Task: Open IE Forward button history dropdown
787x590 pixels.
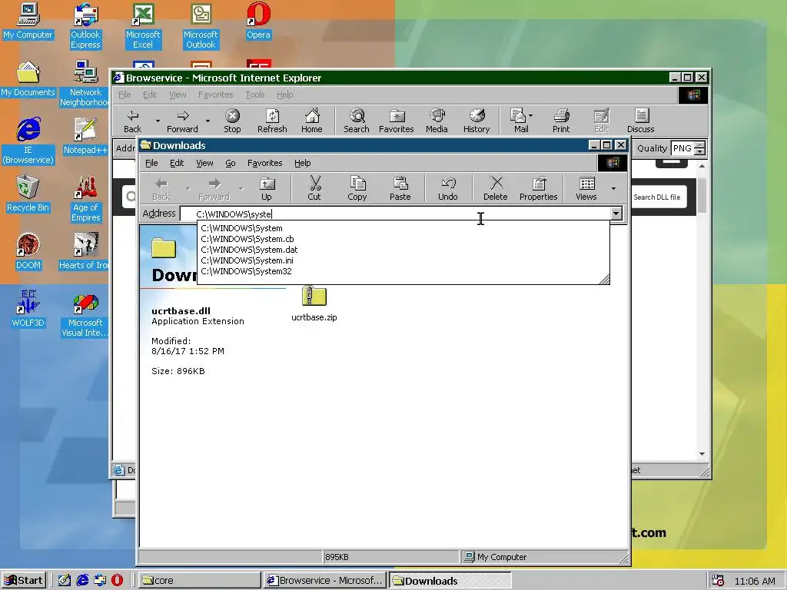Action: pyautogui.click(x=208, y=121)
